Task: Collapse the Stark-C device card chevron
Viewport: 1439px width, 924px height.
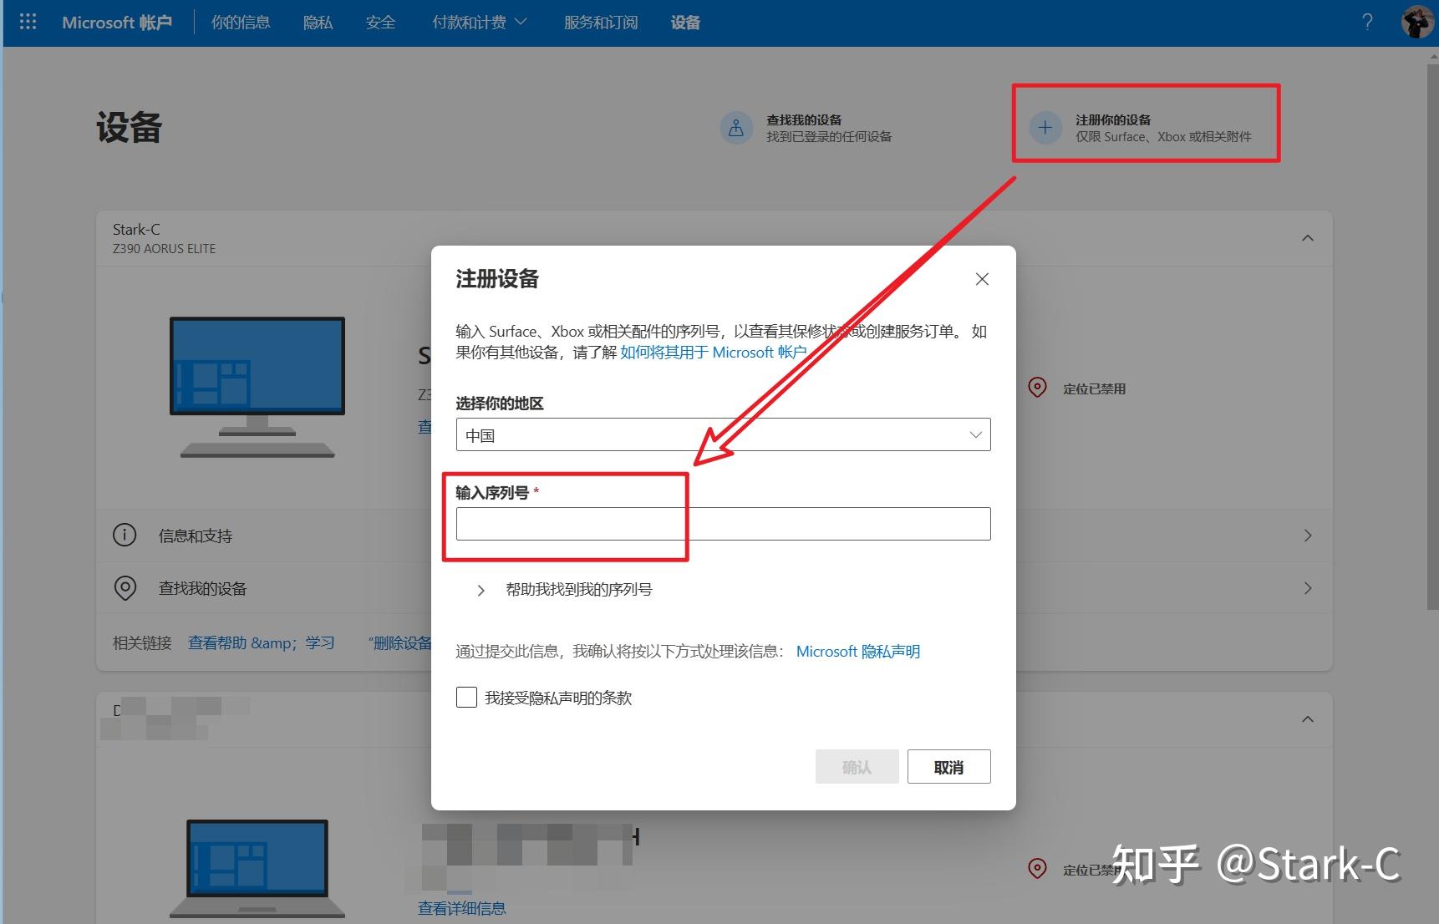Action: (1308, 238)
